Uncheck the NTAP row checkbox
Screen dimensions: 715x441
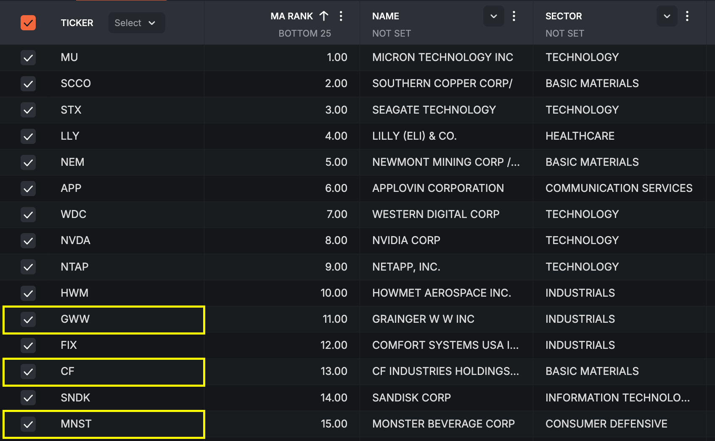point(28,267)
